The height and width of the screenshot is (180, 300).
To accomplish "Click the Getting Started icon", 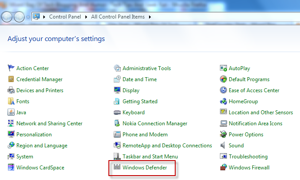I will click(117, 101).
